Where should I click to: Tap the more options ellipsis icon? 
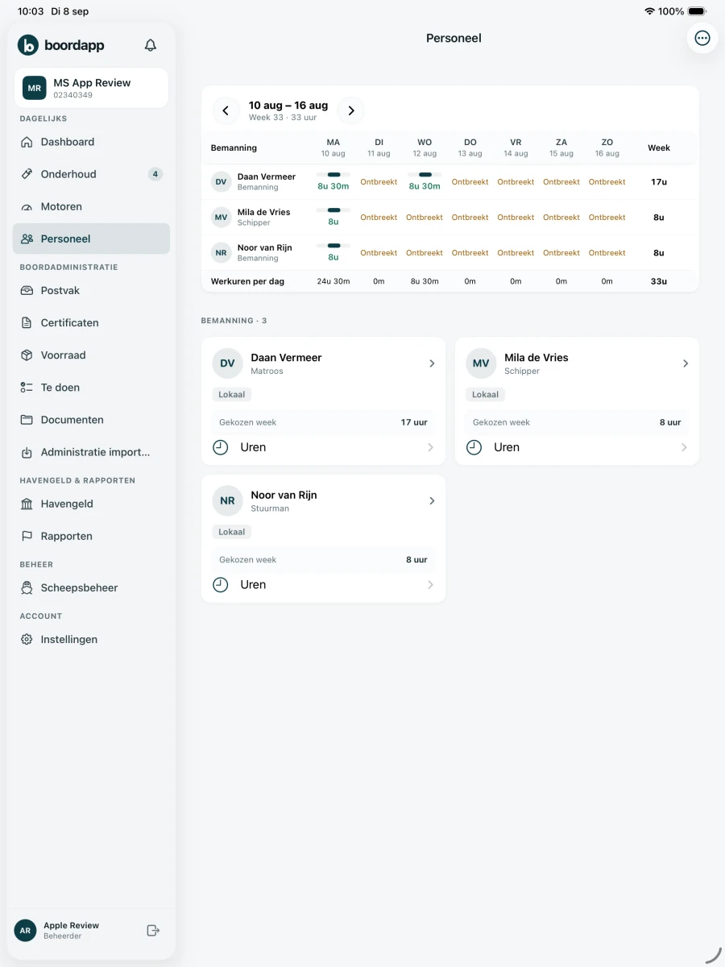pos(702,38)
